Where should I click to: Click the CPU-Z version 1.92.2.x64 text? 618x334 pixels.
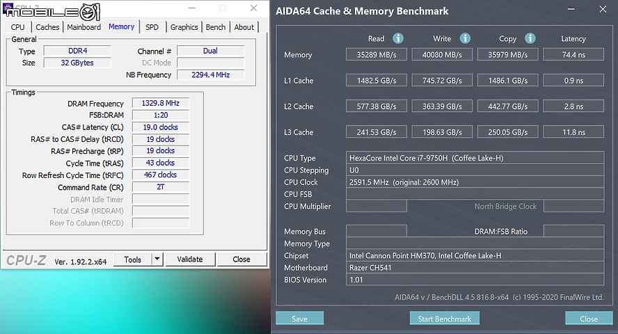coord(81,262)
